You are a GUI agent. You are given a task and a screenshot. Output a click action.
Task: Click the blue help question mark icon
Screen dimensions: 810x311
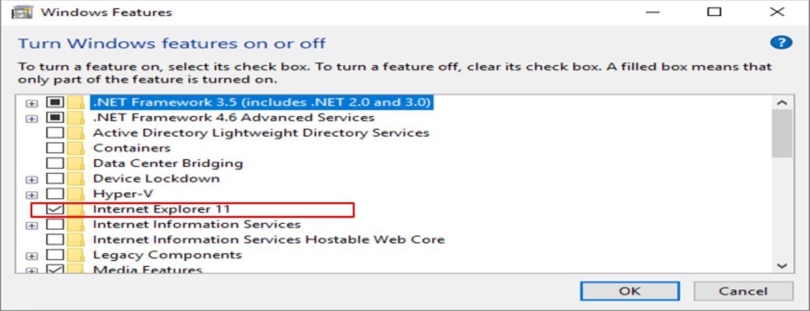781,42
